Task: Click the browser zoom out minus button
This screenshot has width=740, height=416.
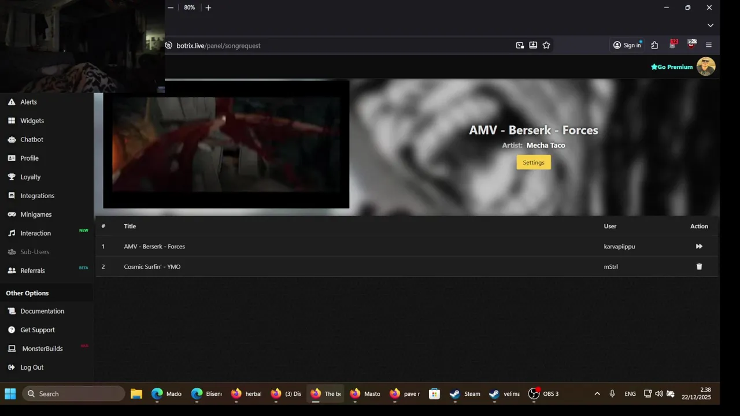Action: 171,8
